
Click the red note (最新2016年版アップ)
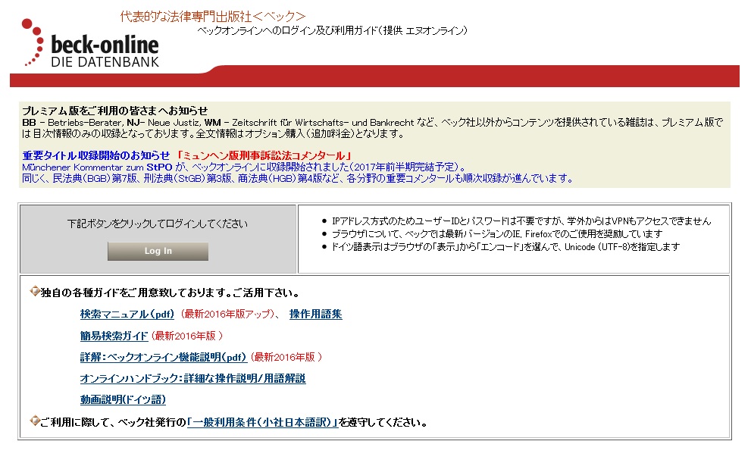[x=227, y=314]
